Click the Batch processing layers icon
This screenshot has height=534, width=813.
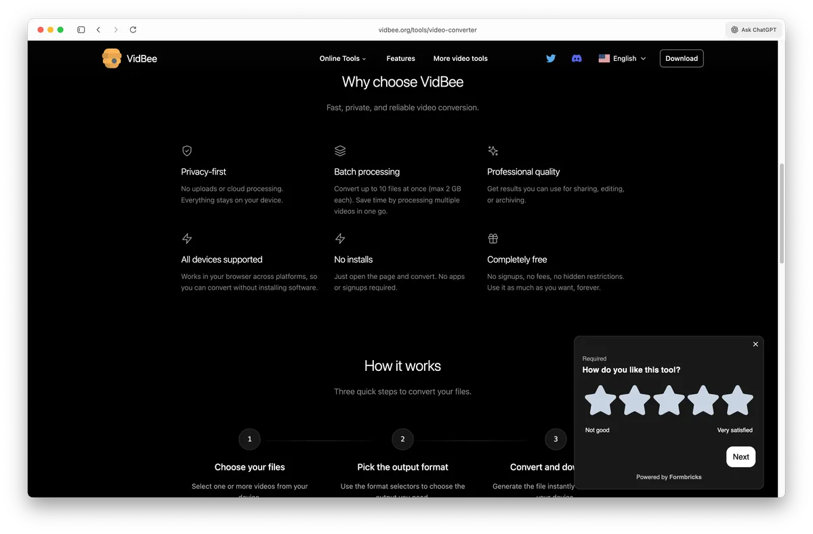pos(340,150)
